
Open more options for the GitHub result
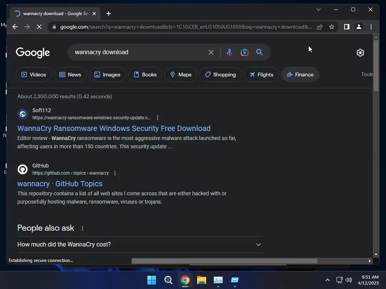tap(115, 173)
